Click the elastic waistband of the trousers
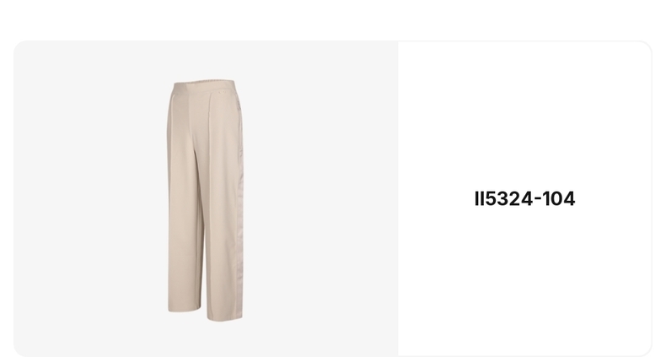The width and height of the screenshot is (666, 357). click(x=203, y=84)
